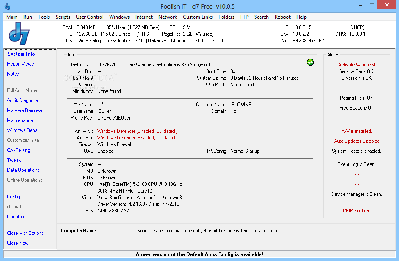Open the FTP menu
The width and height of the screenshot is (399, 261).
pos(244,17)
